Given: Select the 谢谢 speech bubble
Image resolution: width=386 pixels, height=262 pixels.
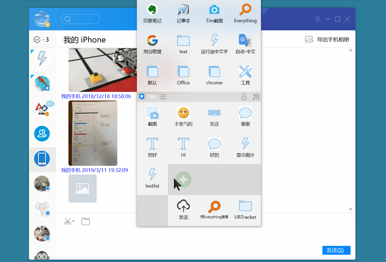Looking at the screenshot, I should (x=245, y=113).
